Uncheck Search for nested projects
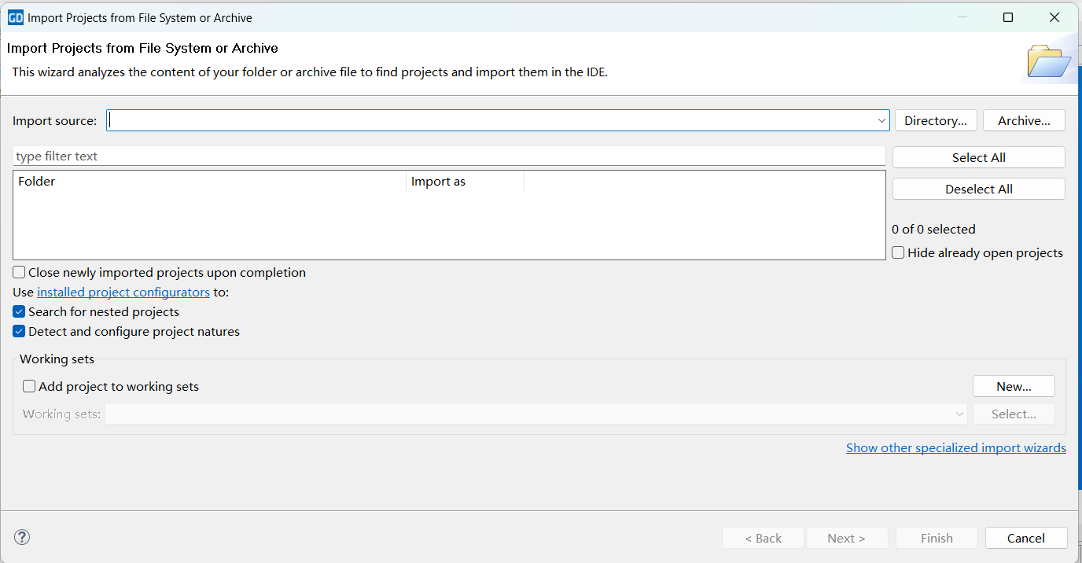 pos(20,312)
